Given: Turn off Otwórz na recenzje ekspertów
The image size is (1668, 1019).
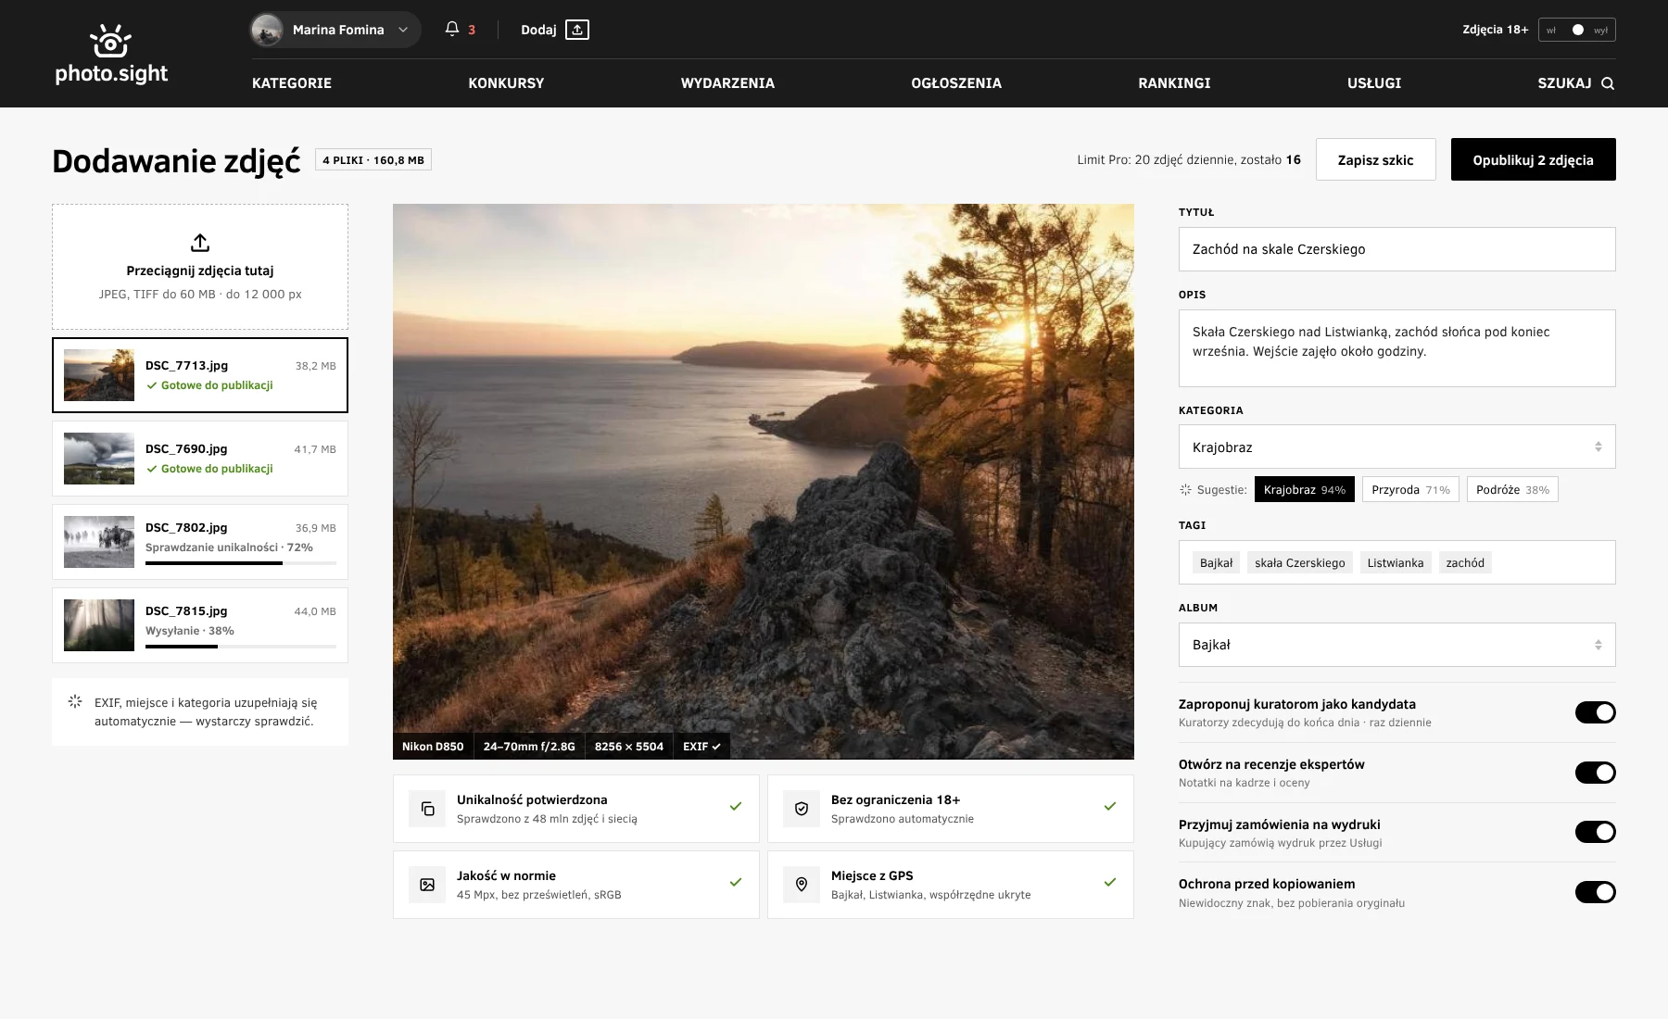Looking at the screenshot, I should pyautogui.click(x=1595, y=773).
